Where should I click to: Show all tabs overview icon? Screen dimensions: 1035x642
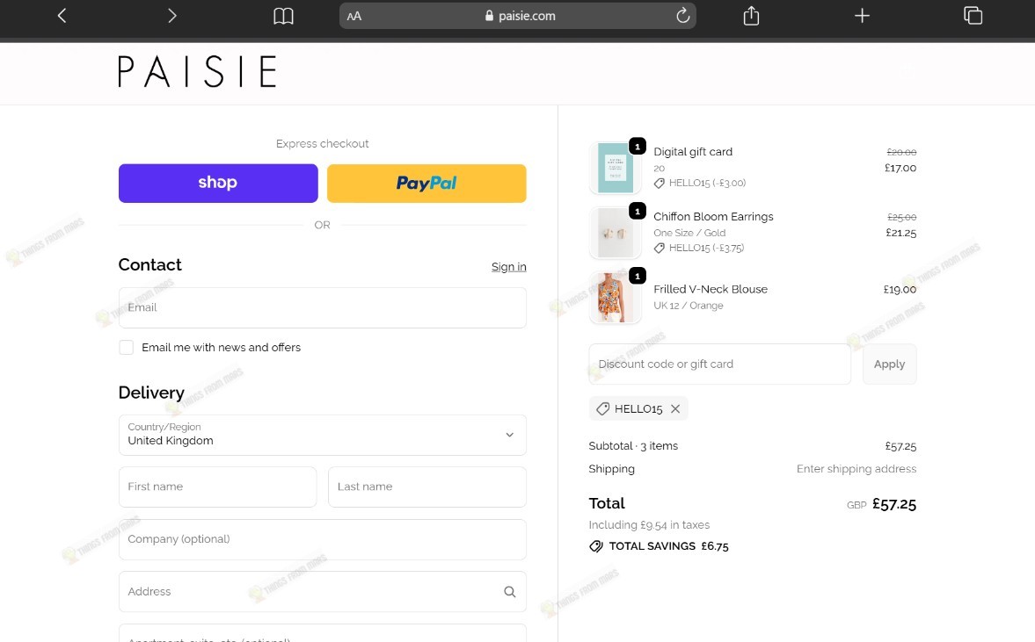[973, 15]
